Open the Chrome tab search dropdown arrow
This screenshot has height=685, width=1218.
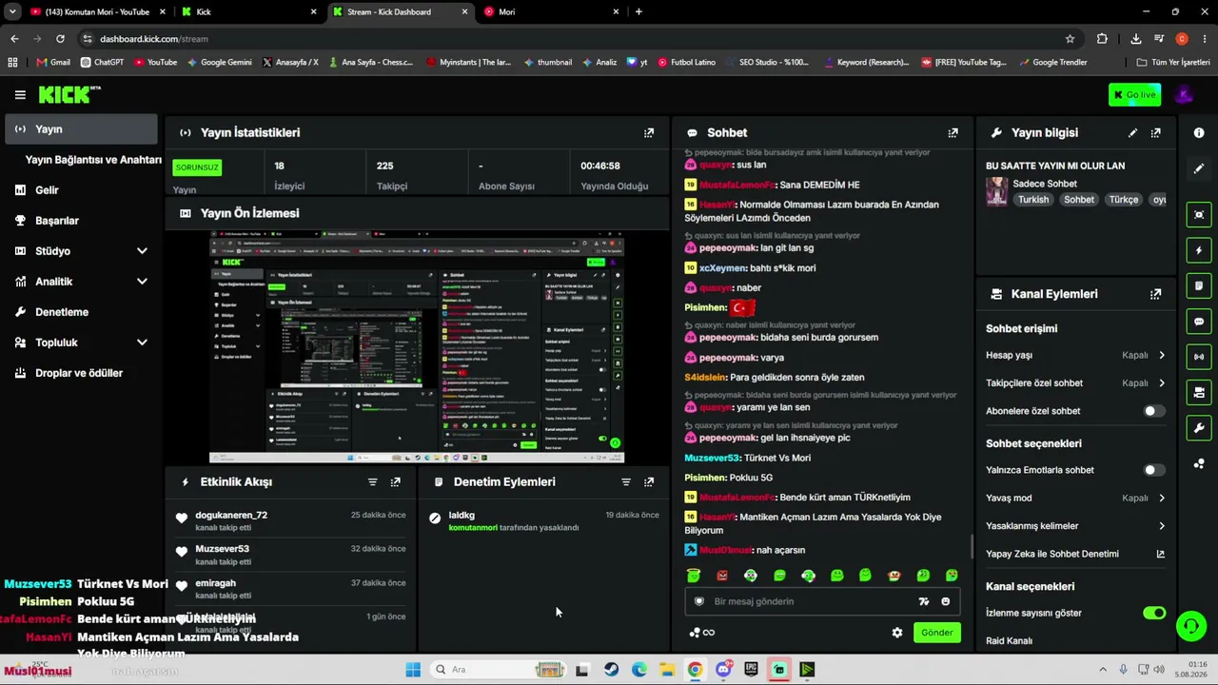tap(12, 11)
